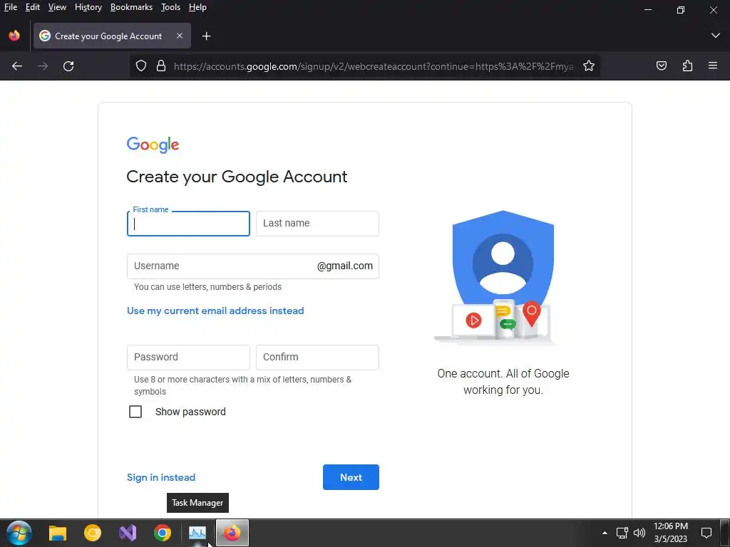The height and width of the screenshot is (547, 730).
Task: Open the Save to Pocket icon
Action: [661, 66]
